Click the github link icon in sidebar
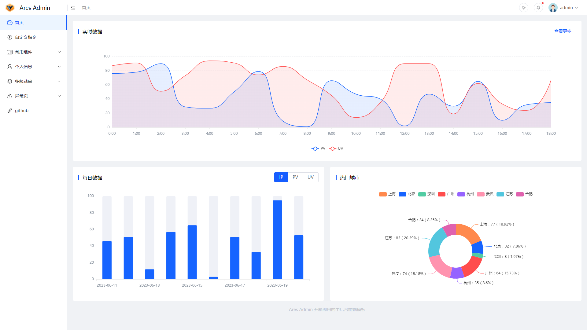Screen dimensions: 587x330 coord(10,111)
